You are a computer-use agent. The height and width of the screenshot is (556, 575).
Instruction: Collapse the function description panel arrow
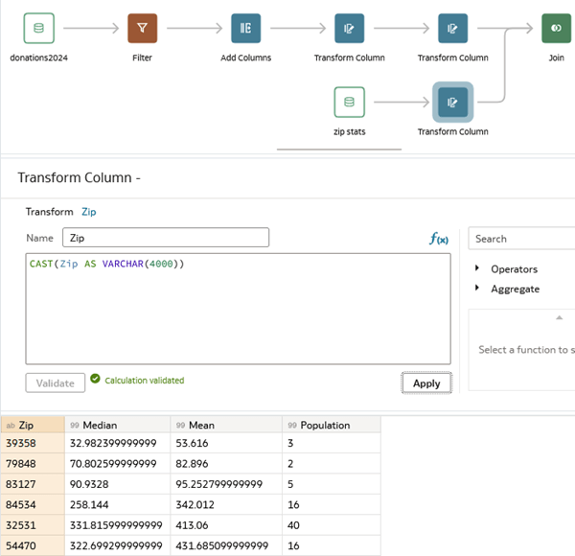(x=559, y=317)
